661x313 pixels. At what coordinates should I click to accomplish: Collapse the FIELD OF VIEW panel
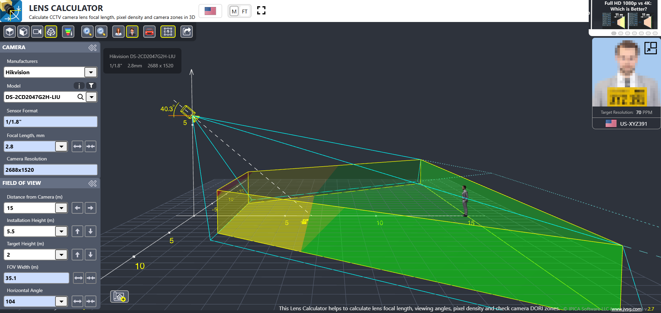92,183
